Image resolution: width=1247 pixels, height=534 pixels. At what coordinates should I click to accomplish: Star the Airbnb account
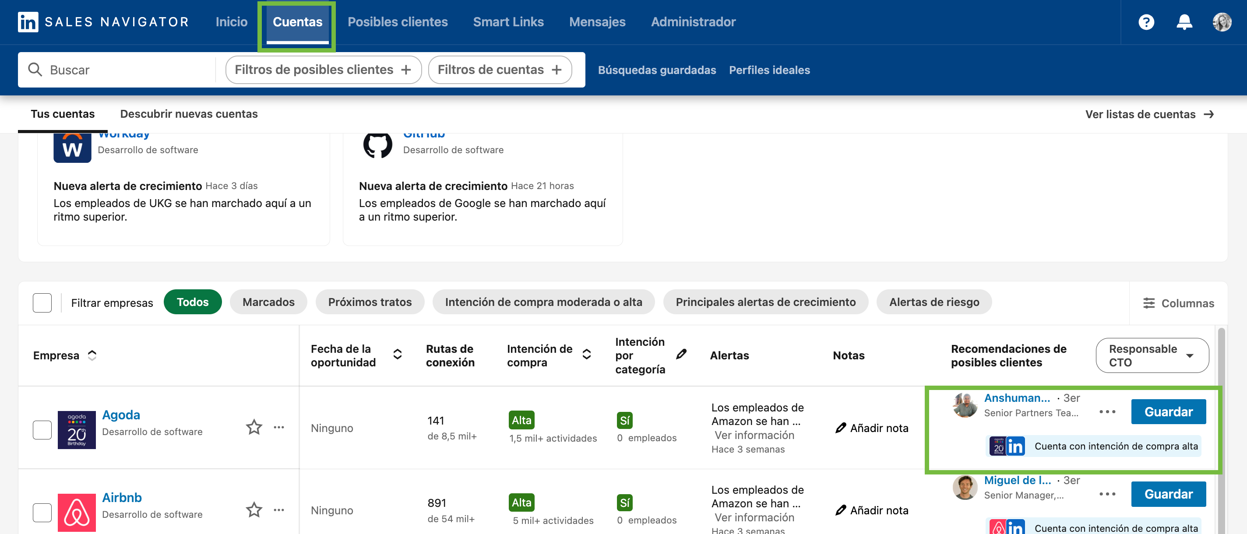254,509
